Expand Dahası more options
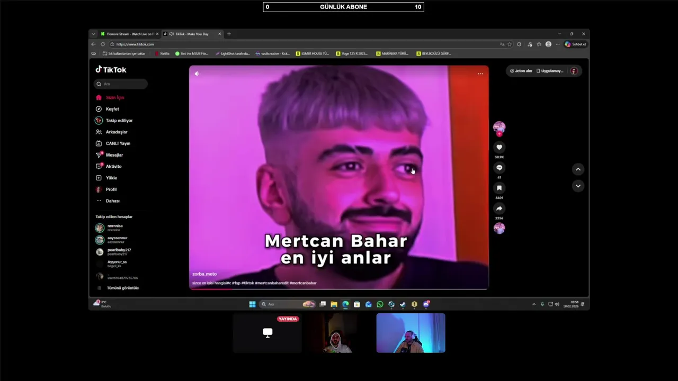The image size is (678, 381). (x=108, y=201)
